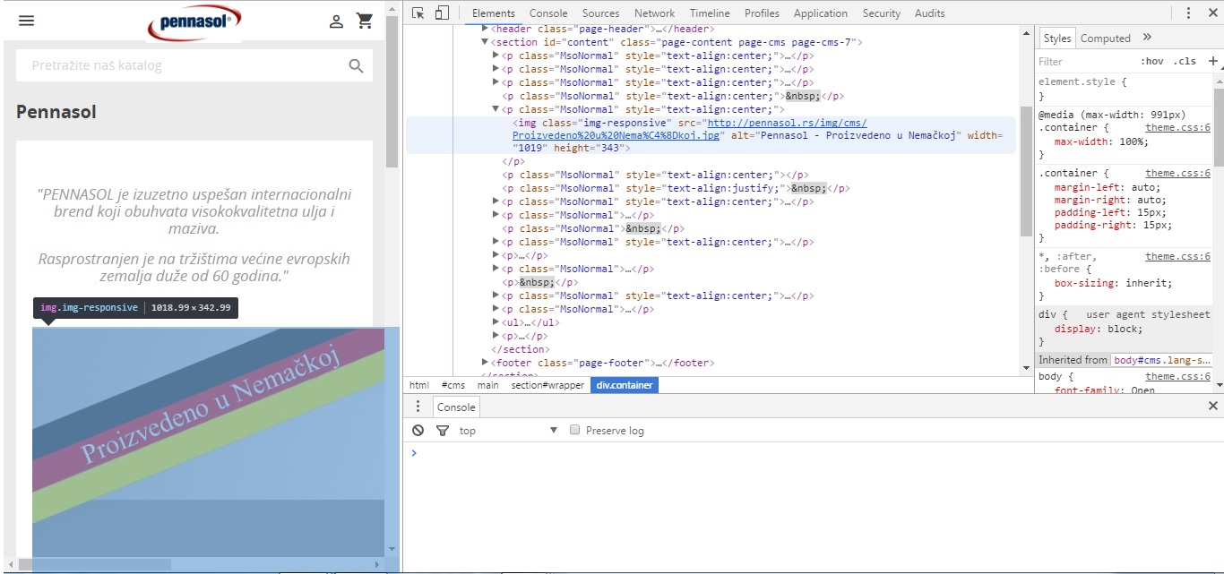
Task: Select the main breadcrumb
Action: (x=487, y=385)
